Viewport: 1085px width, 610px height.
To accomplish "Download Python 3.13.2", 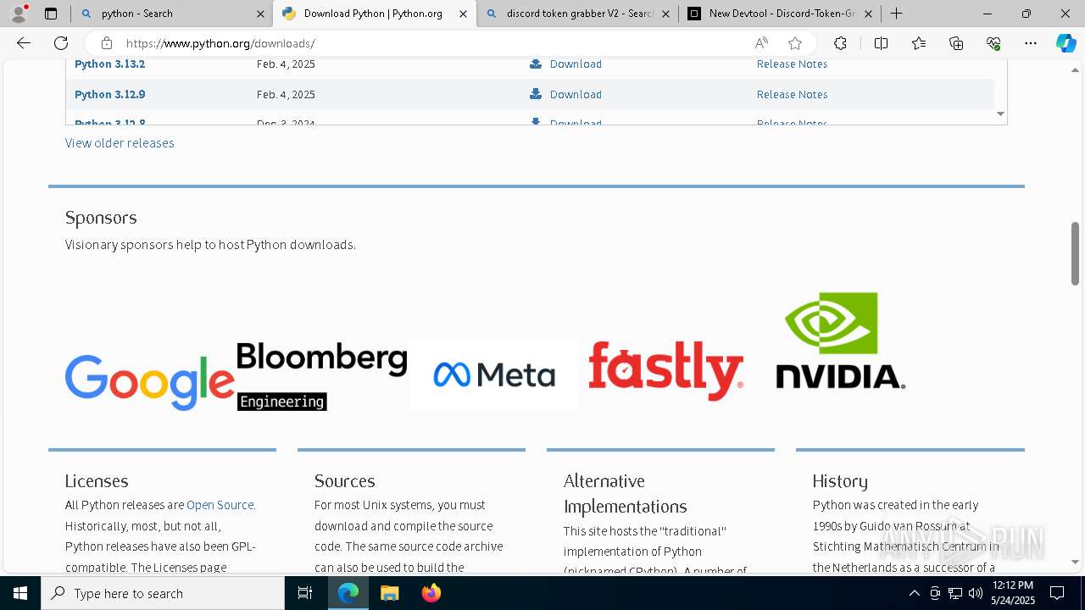I will click(576, 64).
